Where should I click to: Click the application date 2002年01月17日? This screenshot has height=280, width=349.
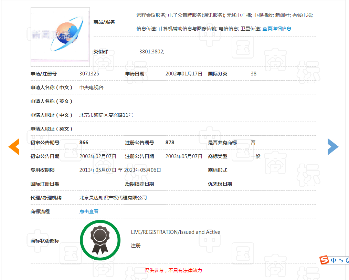click(x=184, y=74)
